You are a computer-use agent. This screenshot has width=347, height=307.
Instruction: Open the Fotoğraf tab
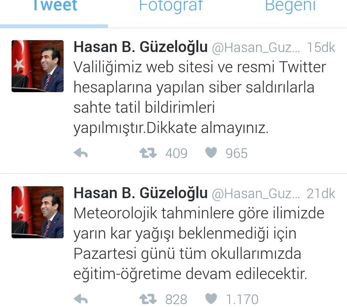[x=171, y=5]
